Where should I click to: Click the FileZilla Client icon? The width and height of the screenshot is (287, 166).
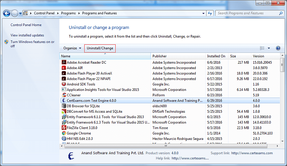coord(64,128)
